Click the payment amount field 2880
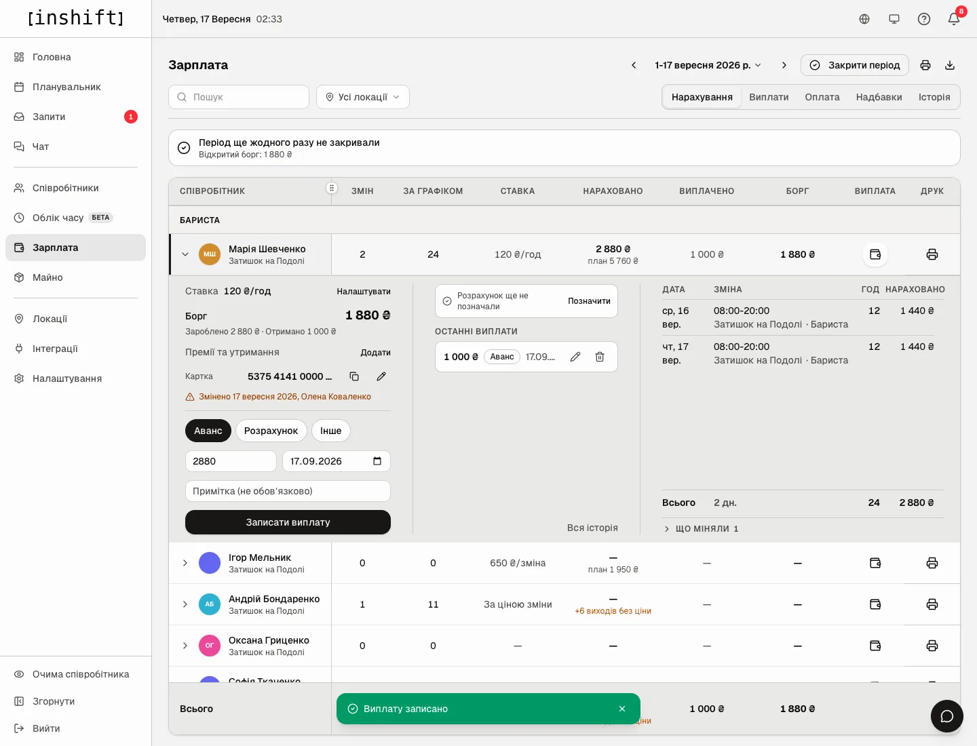Image resolution: width=977 pixels, height=746 pixels. point(231,461)
